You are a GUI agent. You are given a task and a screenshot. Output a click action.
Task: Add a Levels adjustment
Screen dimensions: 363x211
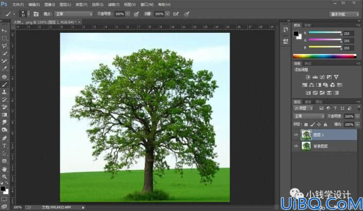[x=315, y=77]
